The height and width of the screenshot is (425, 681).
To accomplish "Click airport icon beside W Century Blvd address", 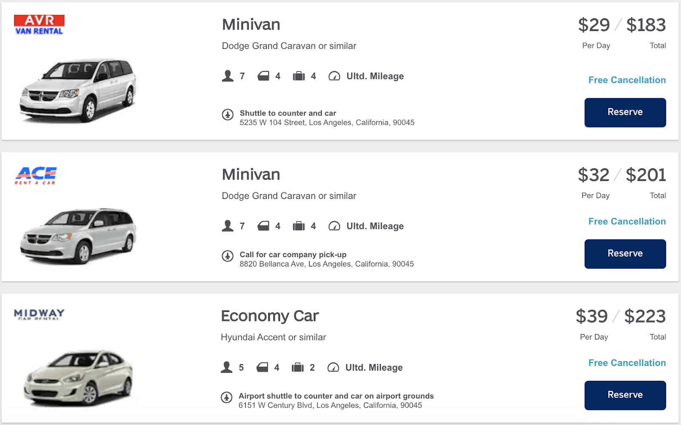I will pos(226,397).
